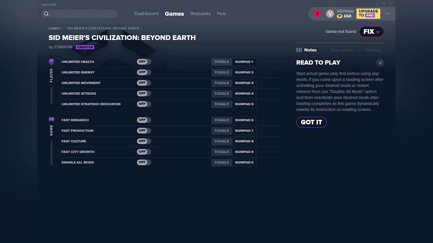Toggle Unlimited Energy switch
Screen dimensions: 433x243
144,72
